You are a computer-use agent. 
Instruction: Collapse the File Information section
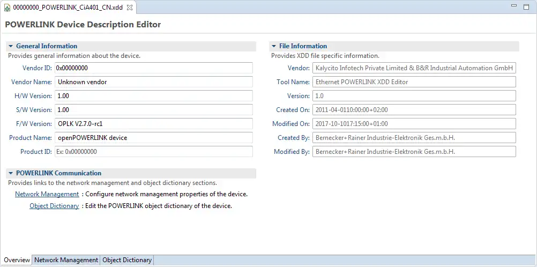point(274,46)
